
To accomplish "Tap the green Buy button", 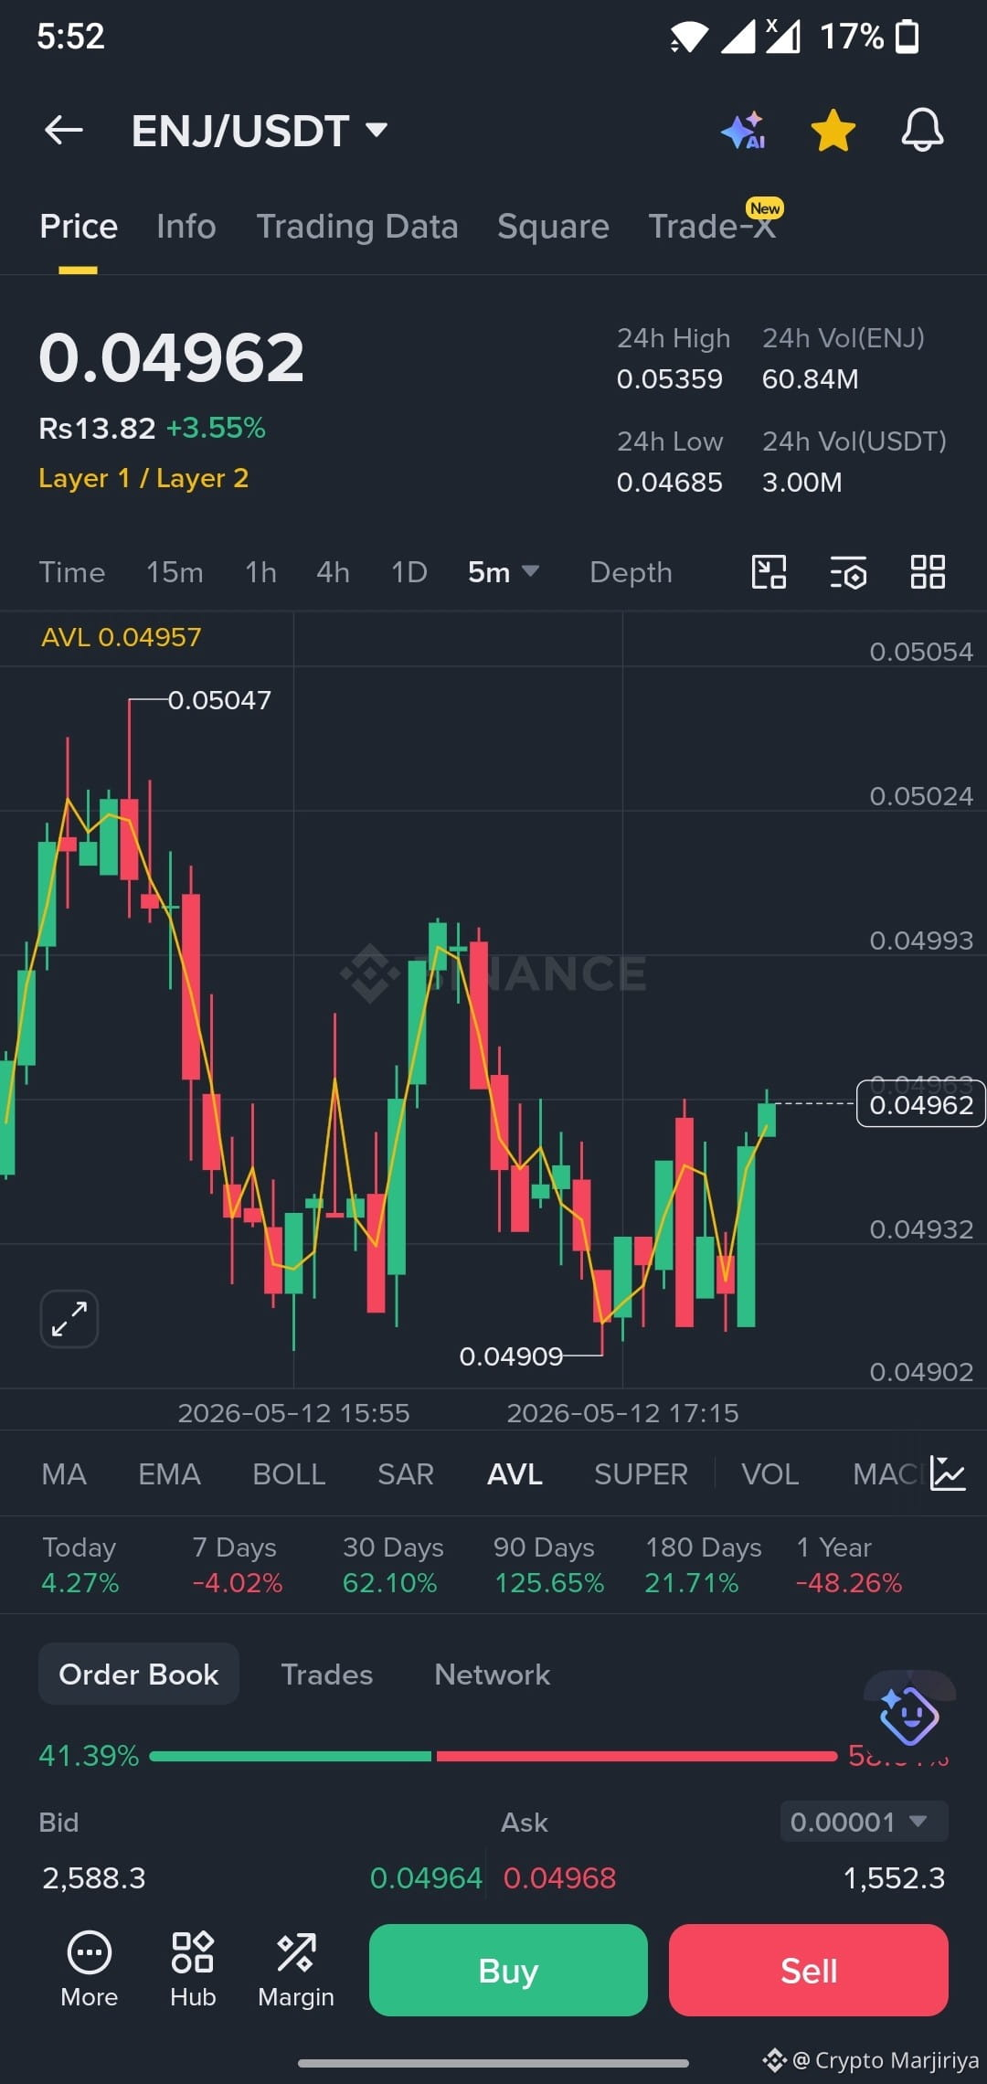I will pos(508,1970).
